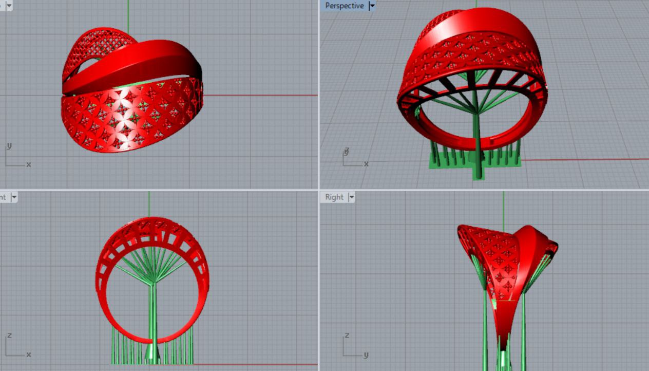This screenshot has width=649, height=371.
Task: Open the Perspective viewport dropdown arrow
Action: [x=372, y=6]
